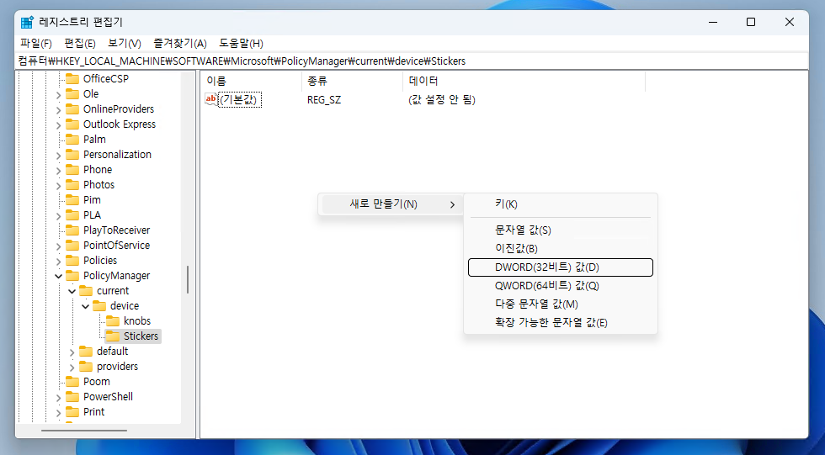Click the Phone folder icon
The height and width of the screenshot is (455, 825).
point(72,170)
